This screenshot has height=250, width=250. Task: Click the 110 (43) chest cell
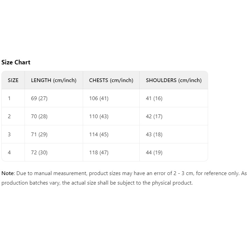coord(99,116)
